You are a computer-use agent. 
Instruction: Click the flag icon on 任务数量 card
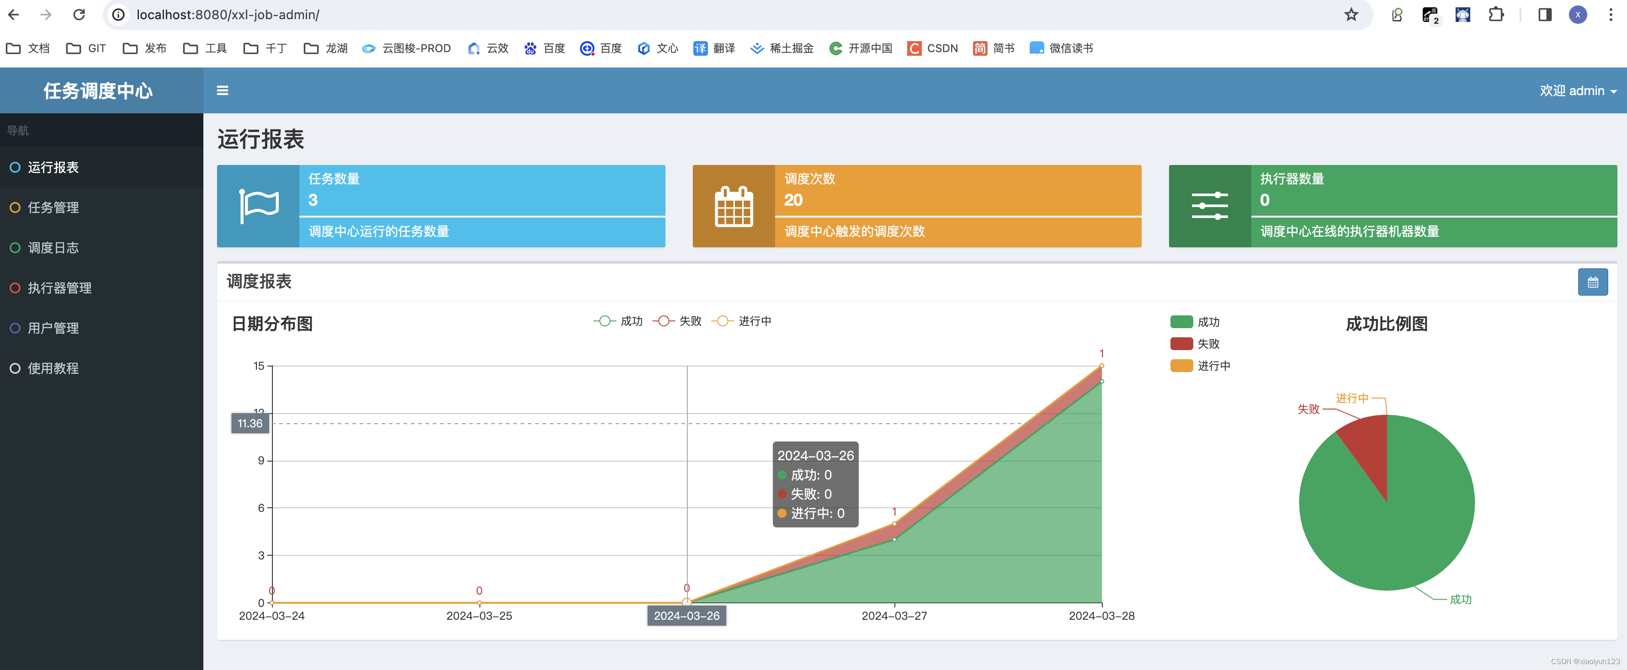[x=258, y=206]
